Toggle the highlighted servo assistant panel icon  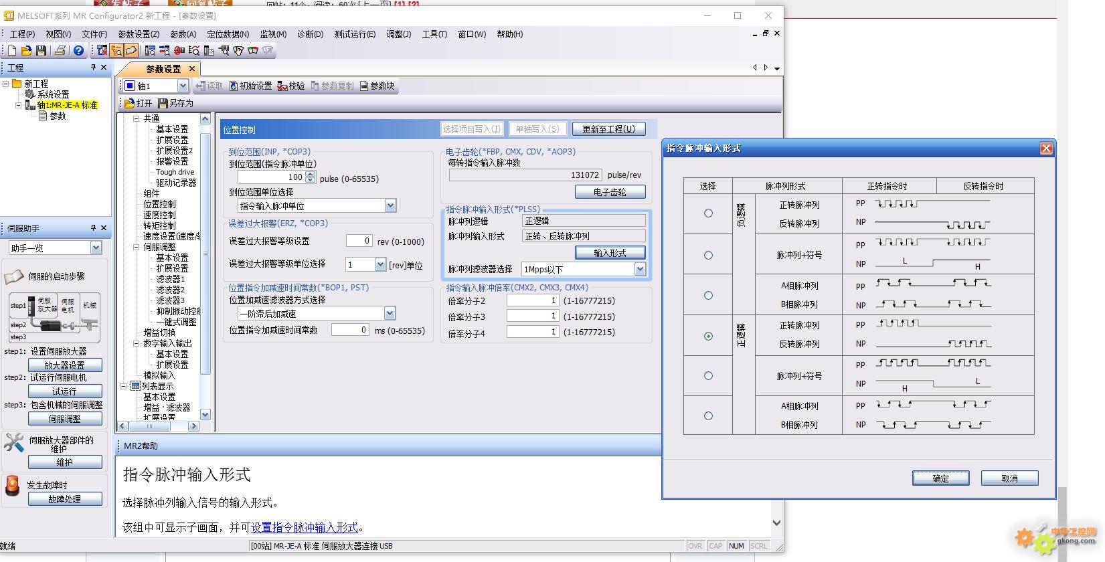(x=131, y=50)
